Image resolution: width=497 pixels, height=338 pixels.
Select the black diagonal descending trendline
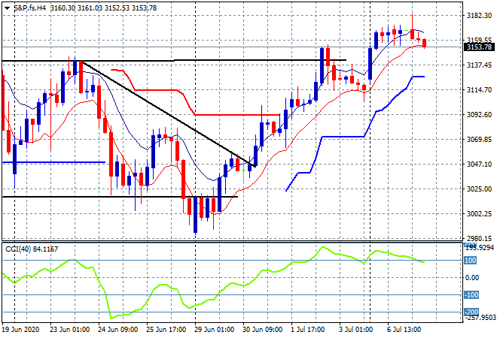tap(168, 114)
